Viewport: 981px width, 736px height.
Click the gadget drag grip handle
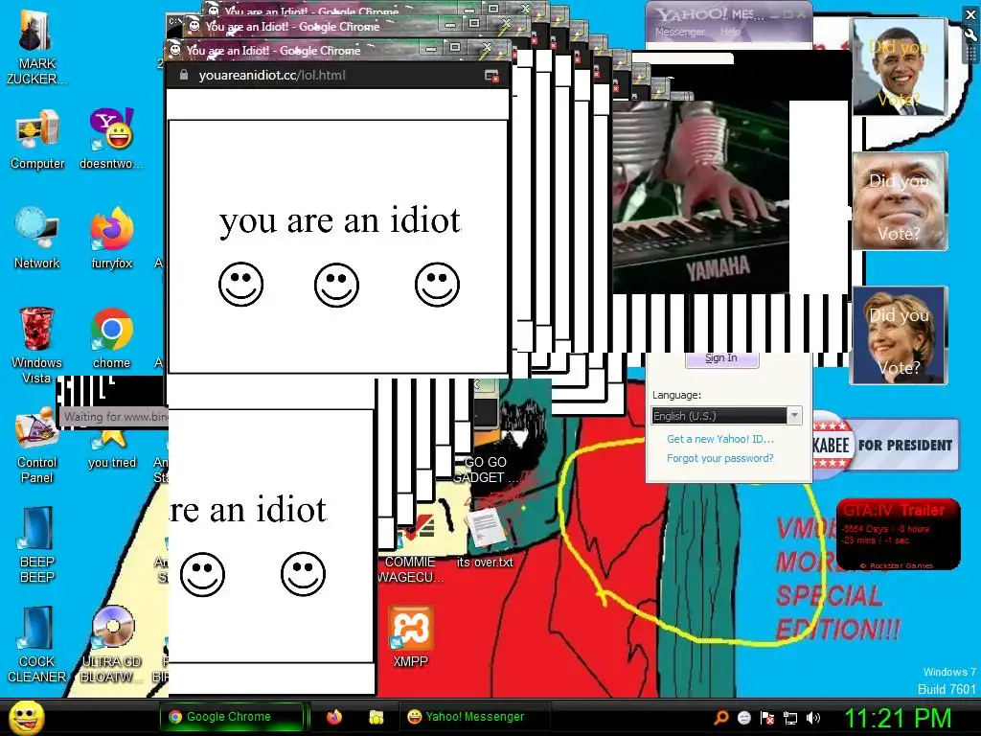970,54
